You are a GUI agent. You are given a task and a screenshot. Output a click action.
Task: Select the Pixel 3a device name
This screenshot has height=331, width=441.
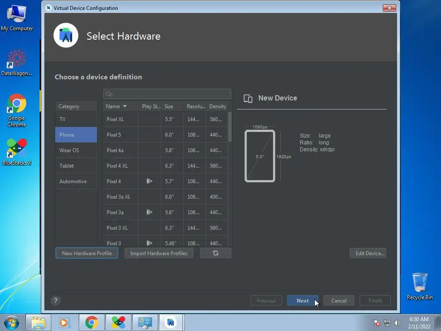point(115,212)
